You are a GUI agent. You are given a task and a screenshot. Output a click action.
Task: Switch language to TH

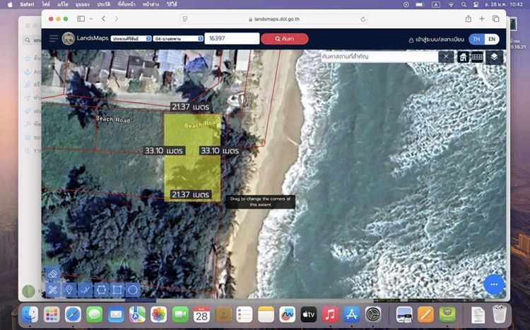(476, 39)
